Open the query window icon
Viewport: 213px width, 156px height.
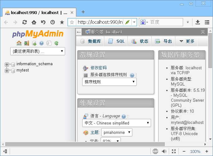point(34,43)
